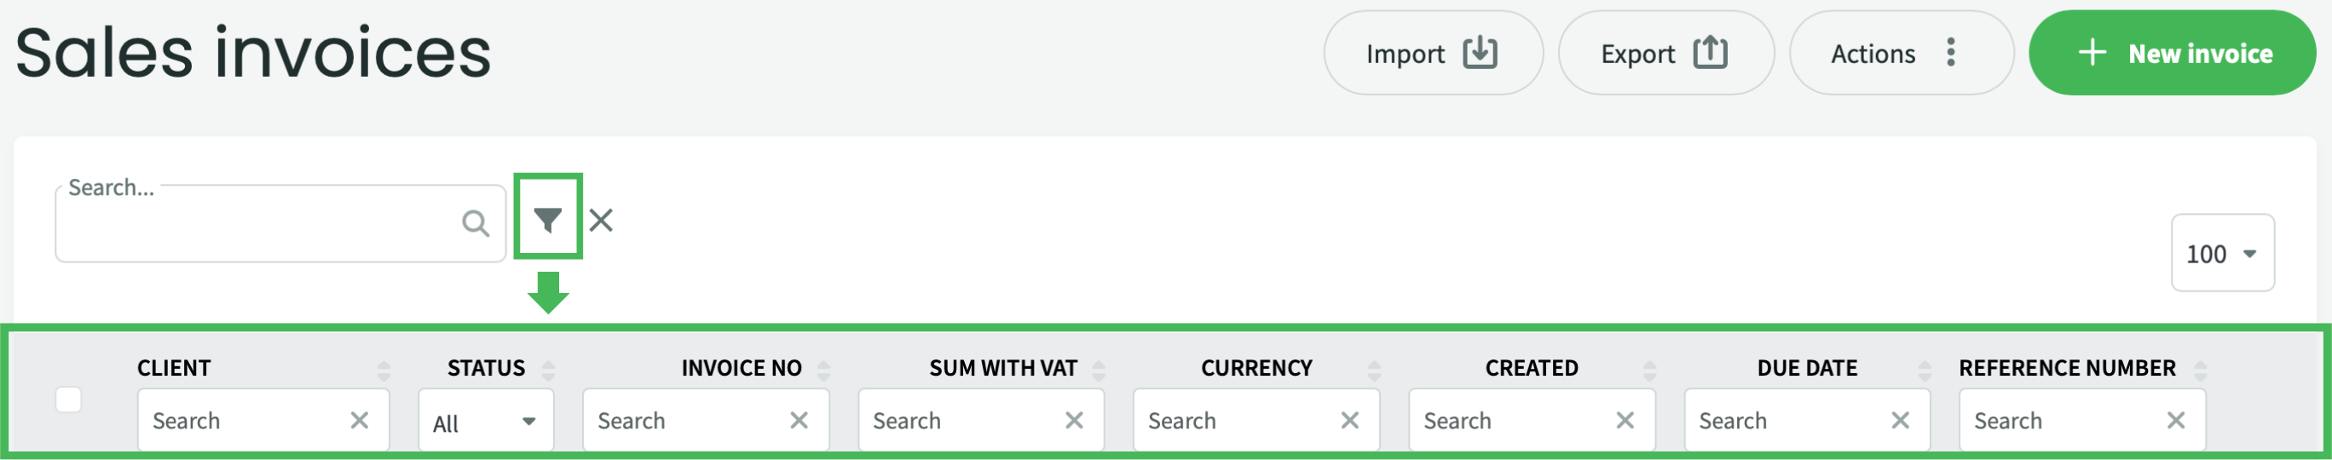Sort by the Client column
Viewport: 2332px width, 460px height.
click(384, 370)
